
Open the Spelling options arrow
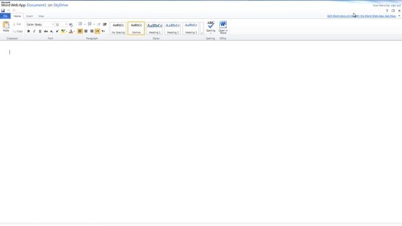tap(210, 33)
